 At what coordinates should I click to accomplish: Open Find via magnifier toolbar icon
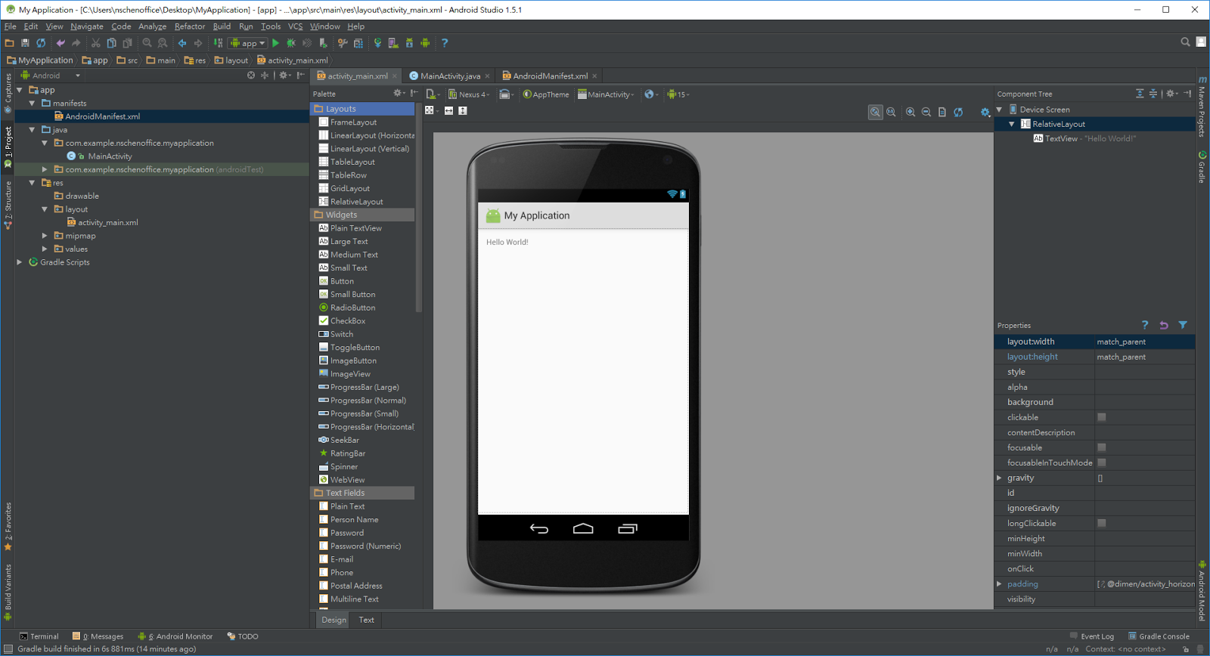tap(147, 43)
